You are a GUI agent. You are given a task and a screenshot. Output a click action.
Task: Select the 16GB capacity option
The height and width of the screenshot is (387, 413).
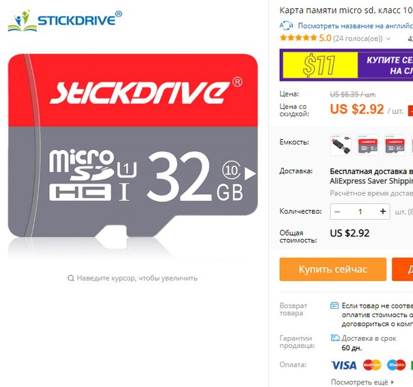(x=395, y=145)
